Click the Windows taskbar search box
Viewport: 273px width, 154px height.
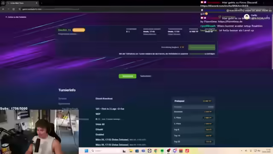[105, 151]
